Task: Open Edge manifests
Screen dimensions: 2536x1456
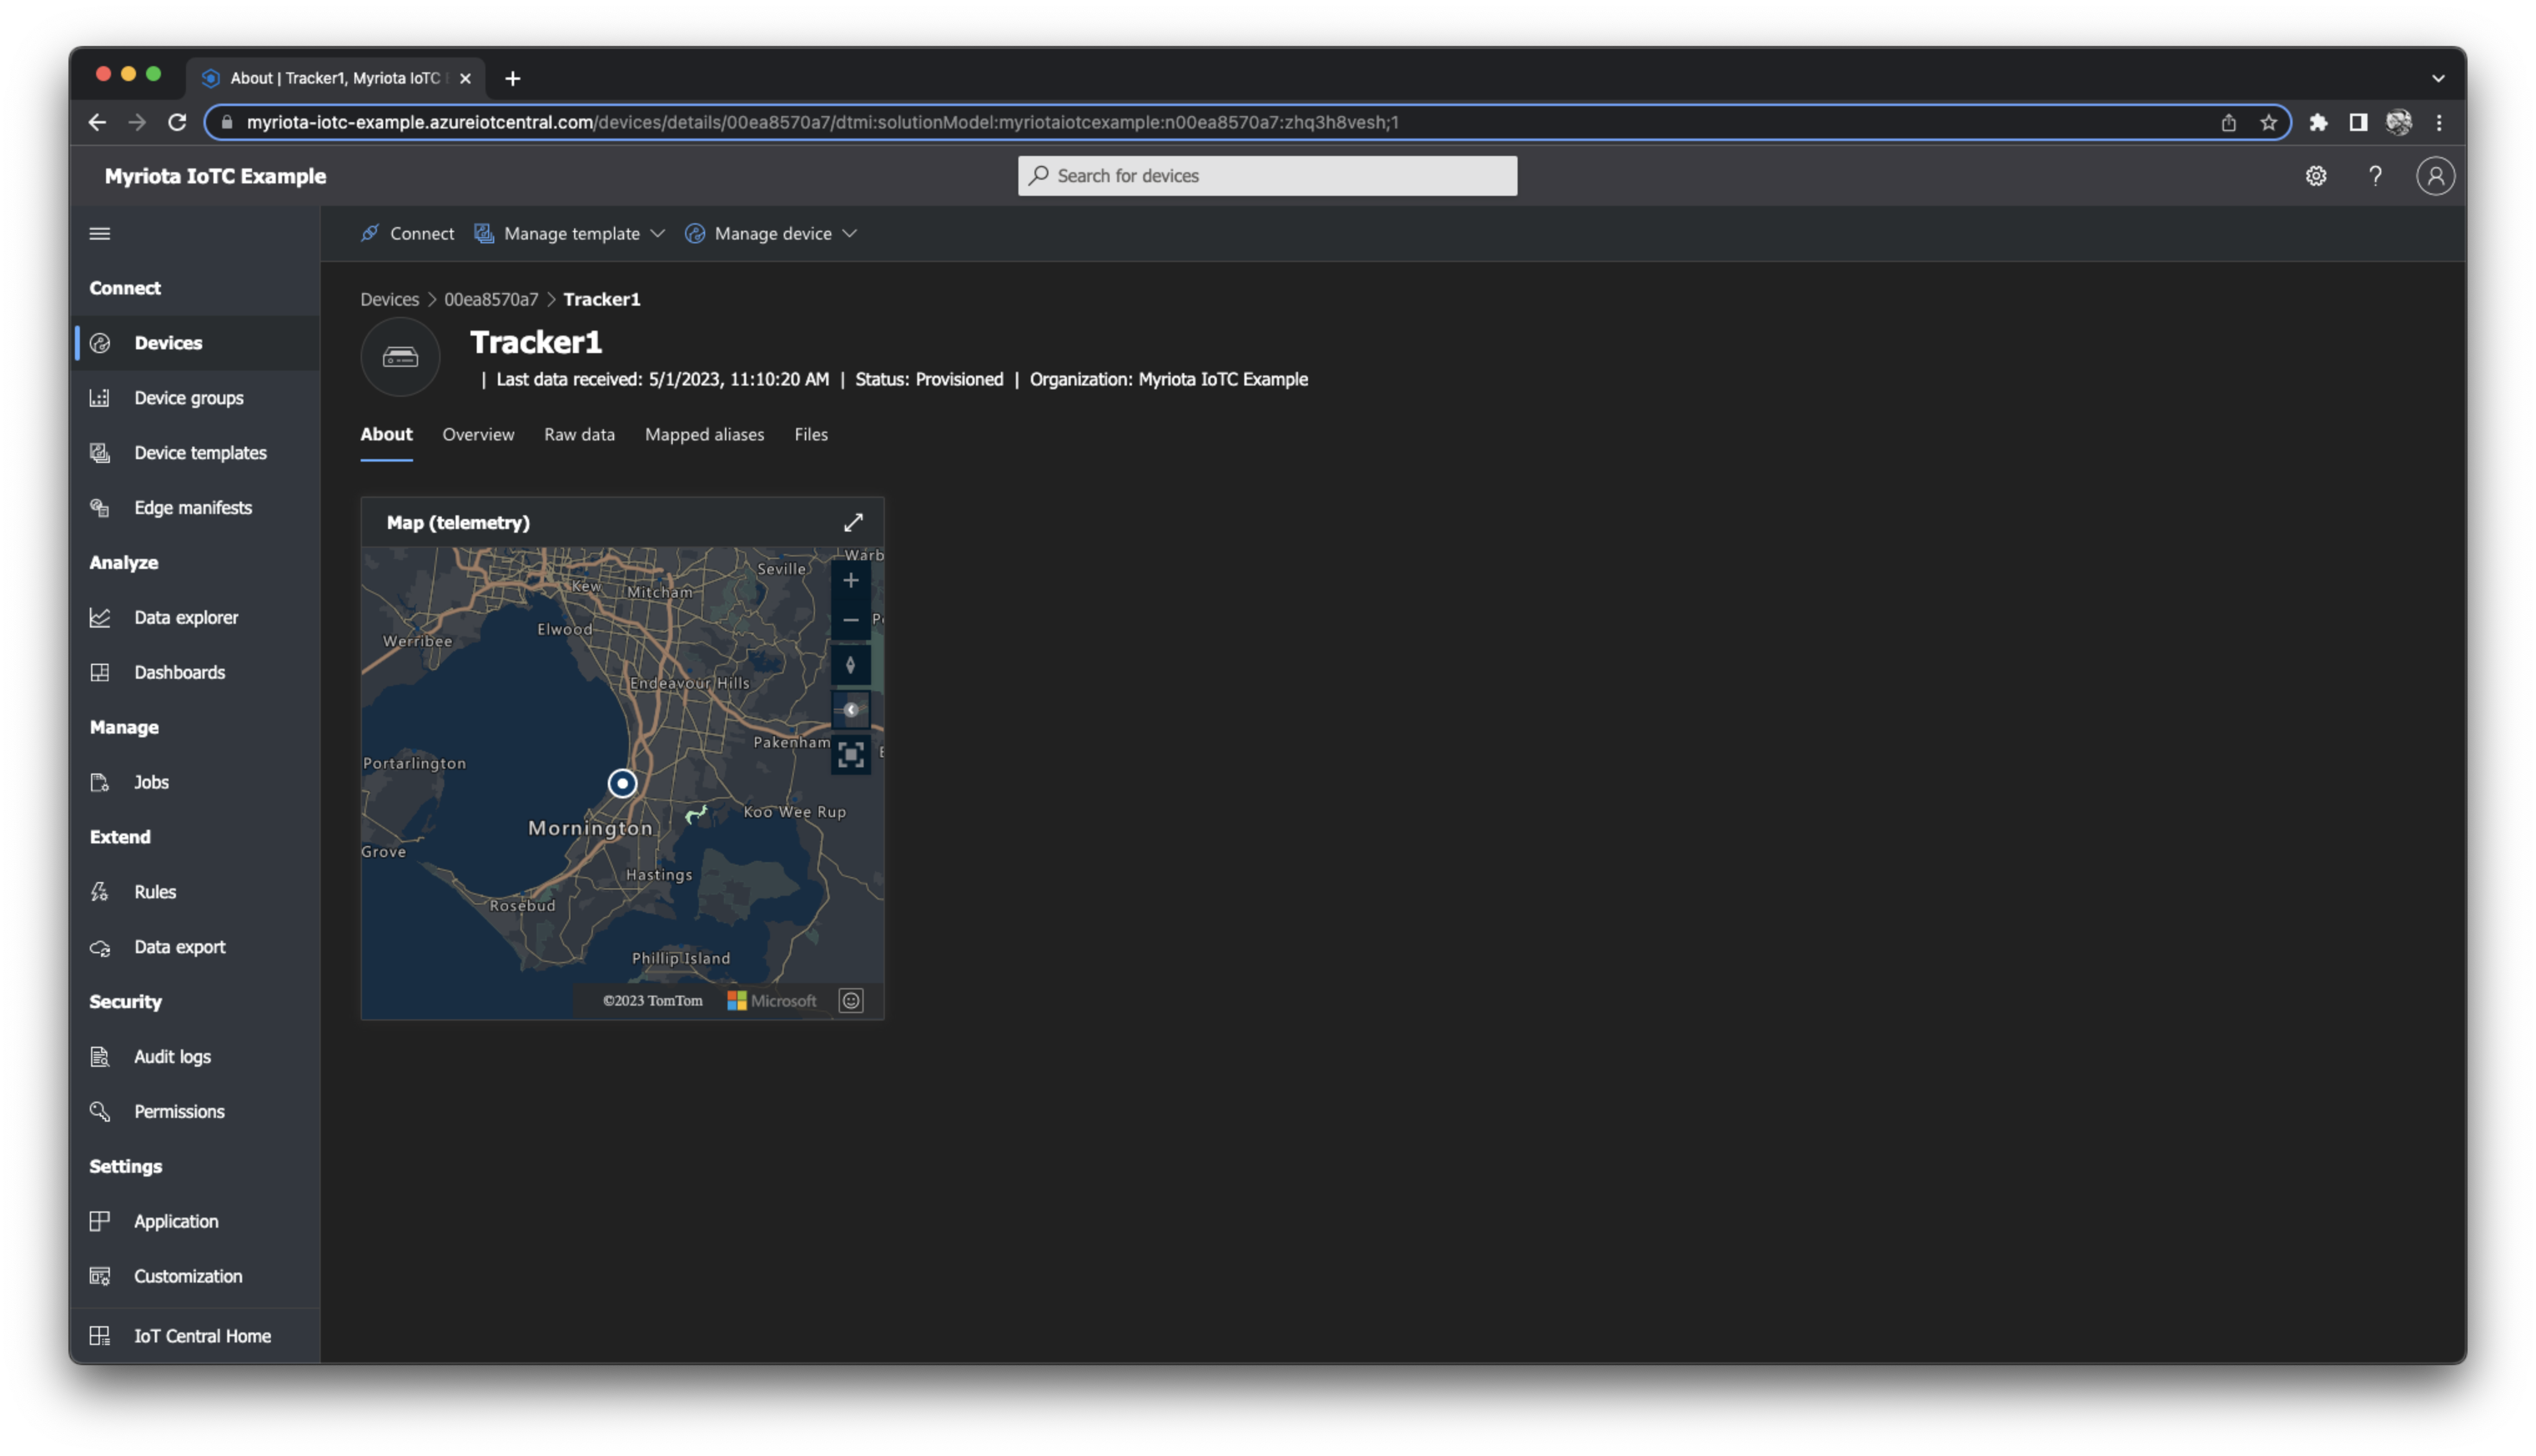Action: 193,507
